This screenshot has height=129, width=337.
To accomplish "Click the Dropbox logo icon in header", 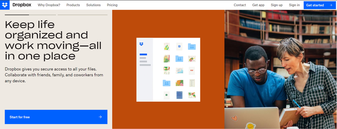I will [x=5, y=5].
